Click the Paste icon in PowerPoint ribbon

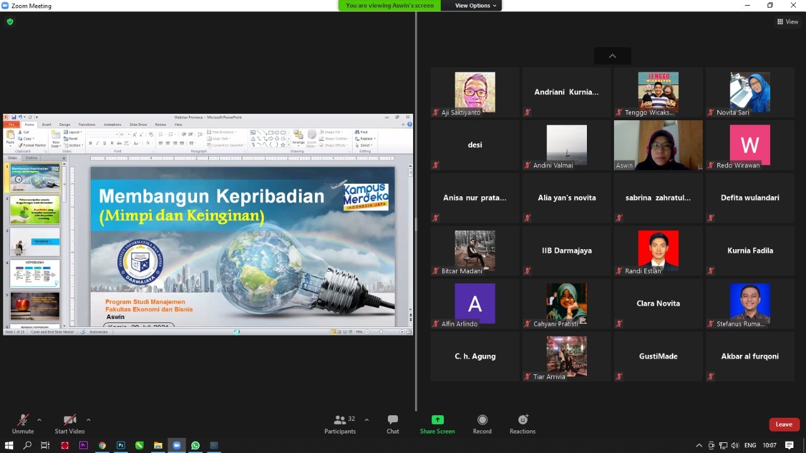[10, 135]
